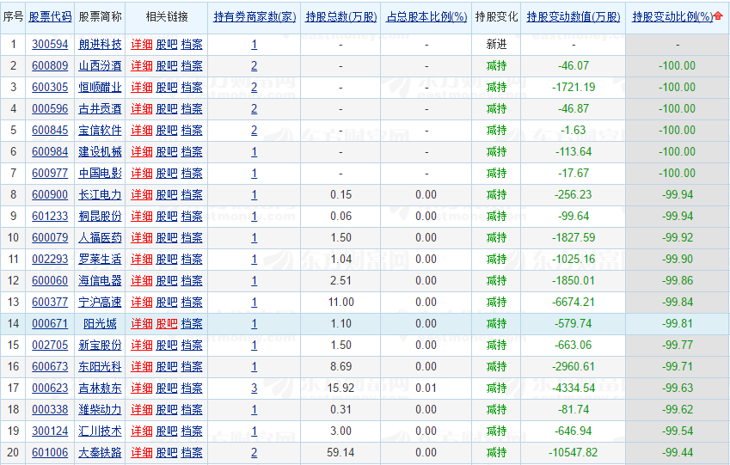Viewport: 730px width, 465px height.
Task: Open 罗莱生活 stock name link
Action: tap(100, 259)
